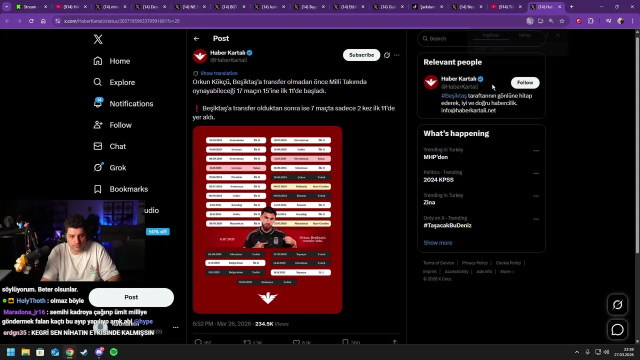Click the 50% off badge in sidebar

pyautogui.click(x=157, y=231)
